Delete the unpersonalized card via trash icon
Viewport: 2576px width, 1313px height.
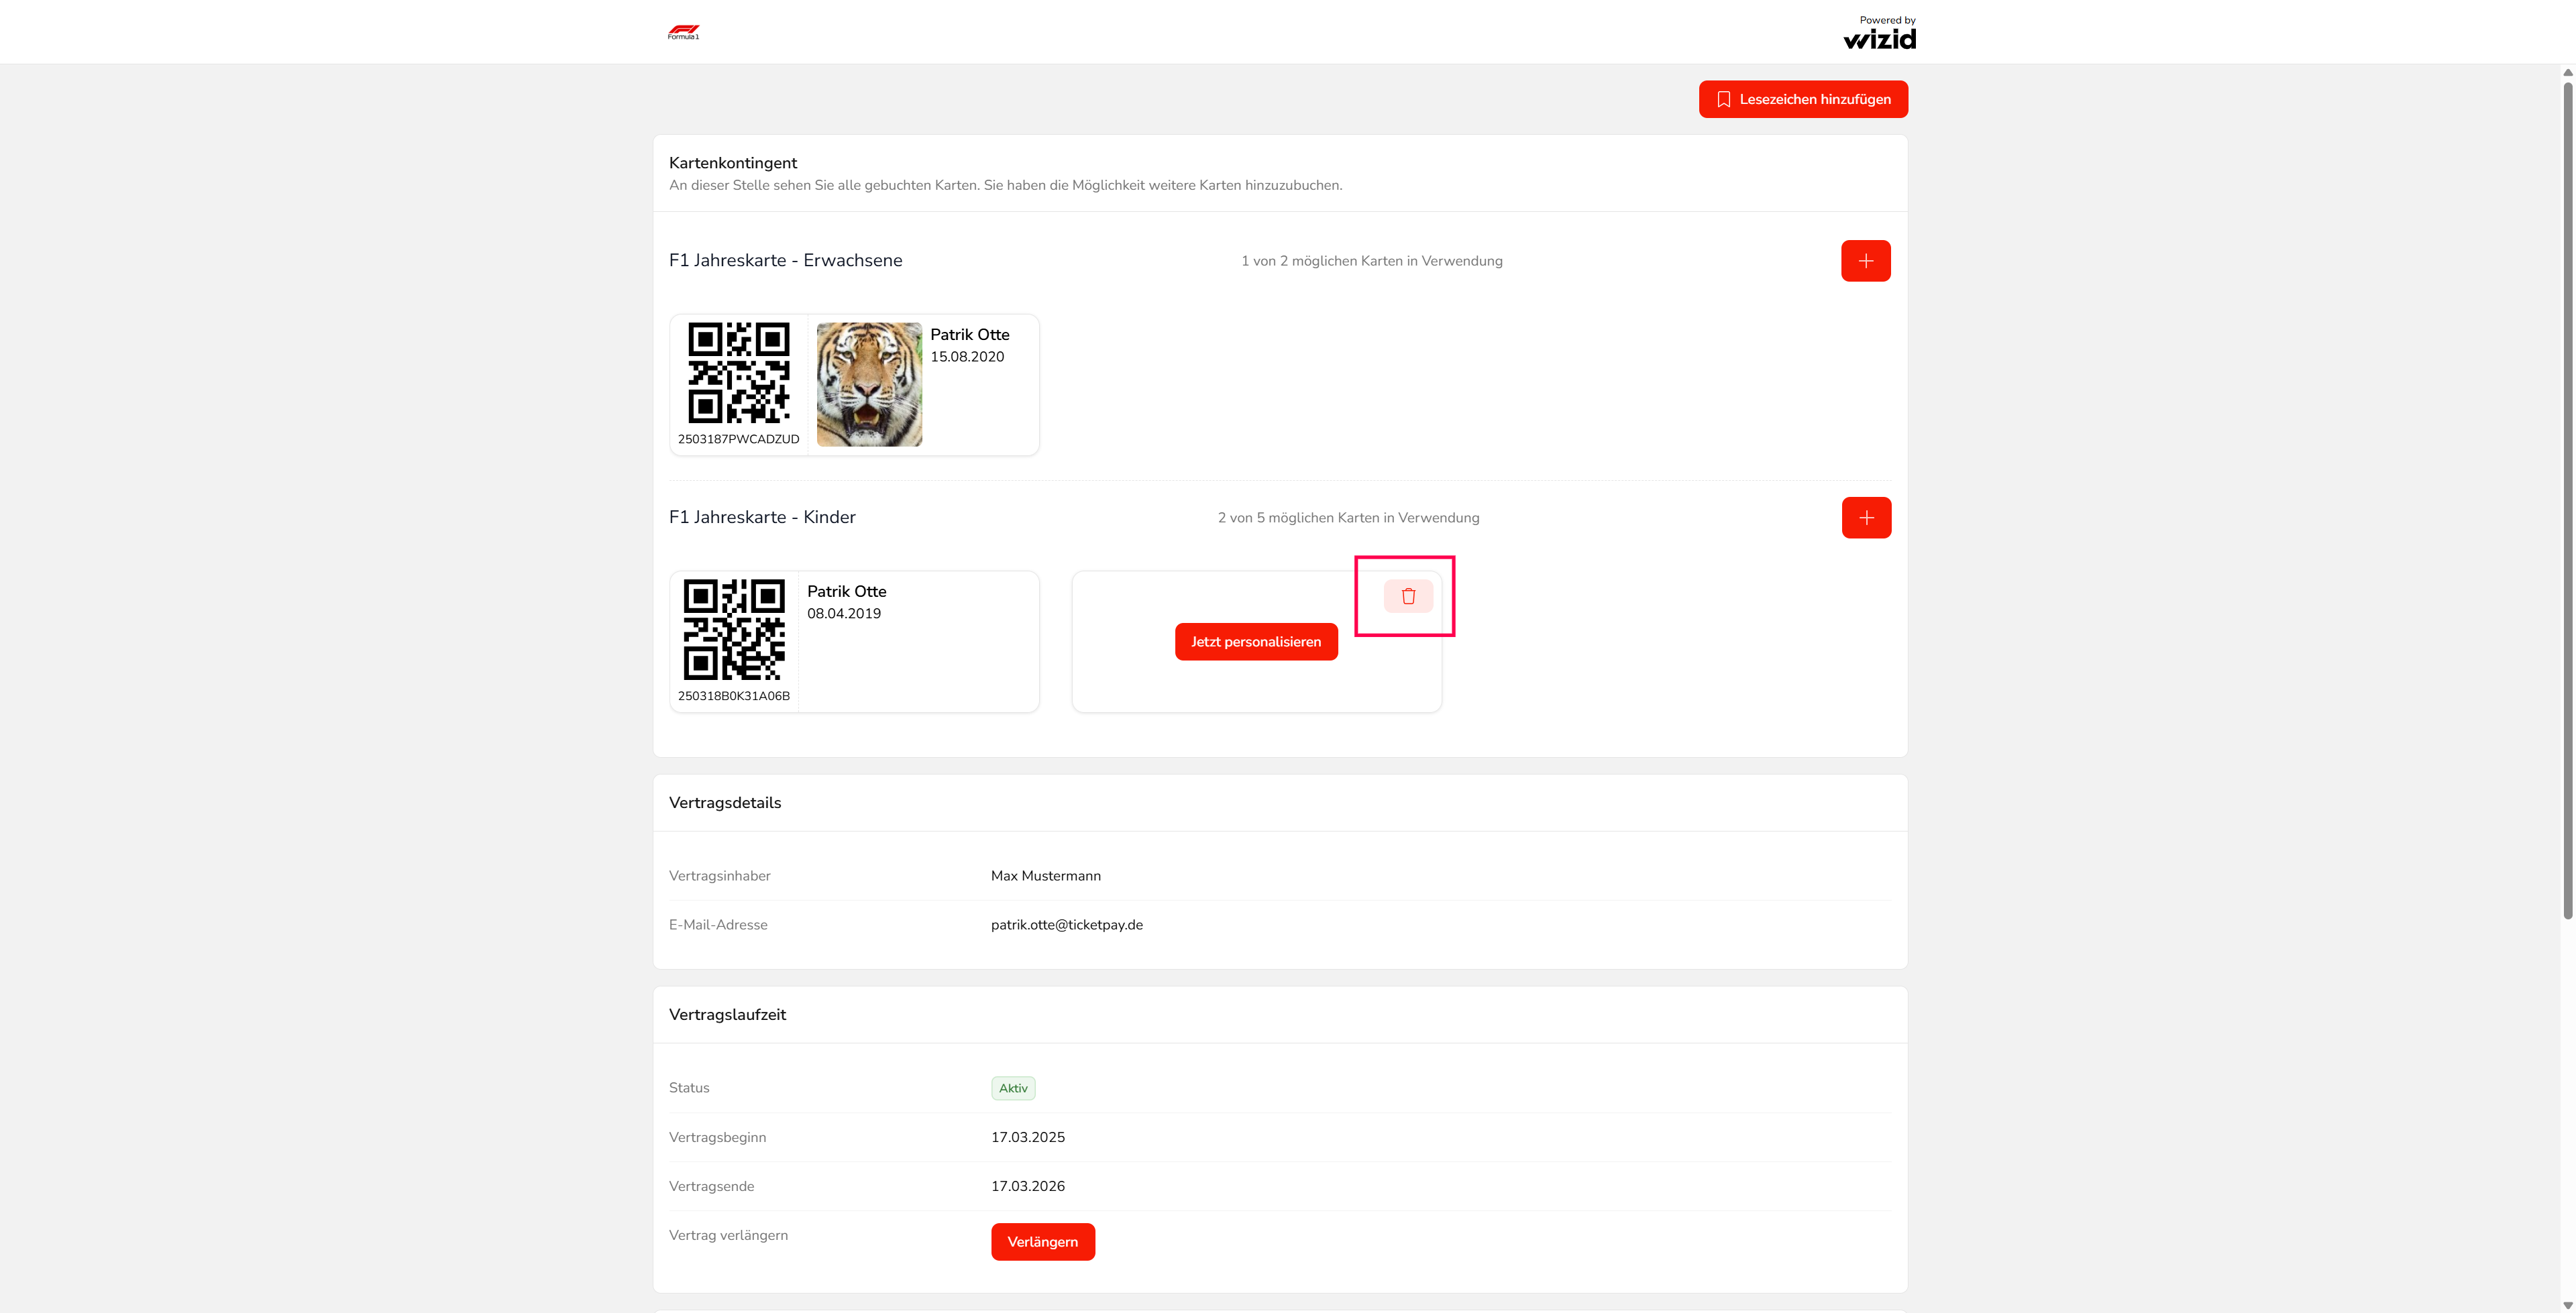point(1408,596)
